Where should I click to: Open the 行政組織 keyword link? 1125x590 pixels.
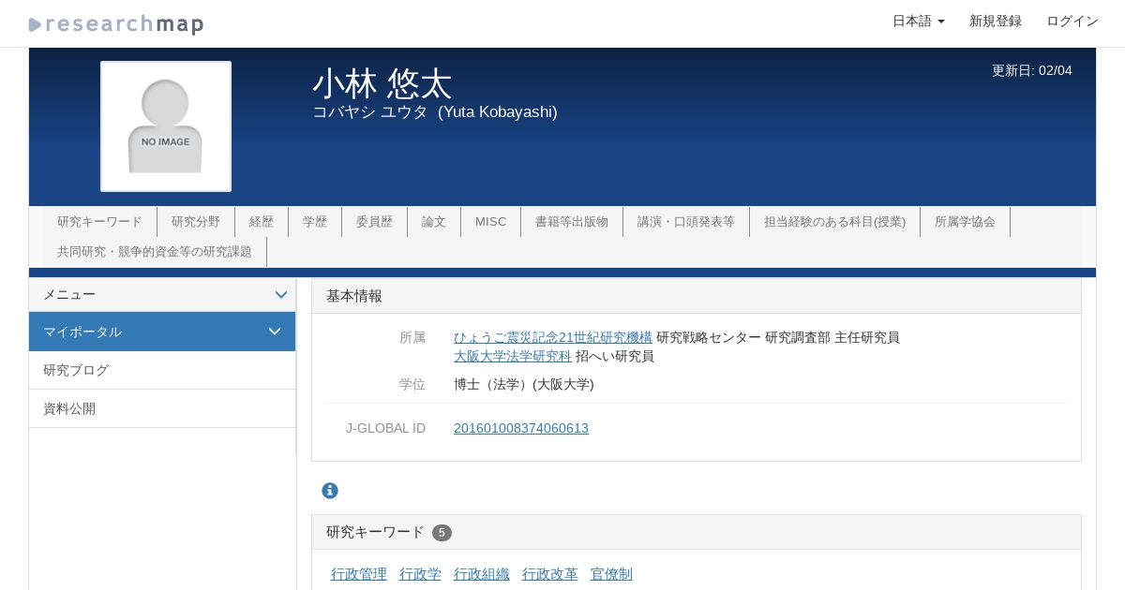pyautogui.click(x=482, y=574)
